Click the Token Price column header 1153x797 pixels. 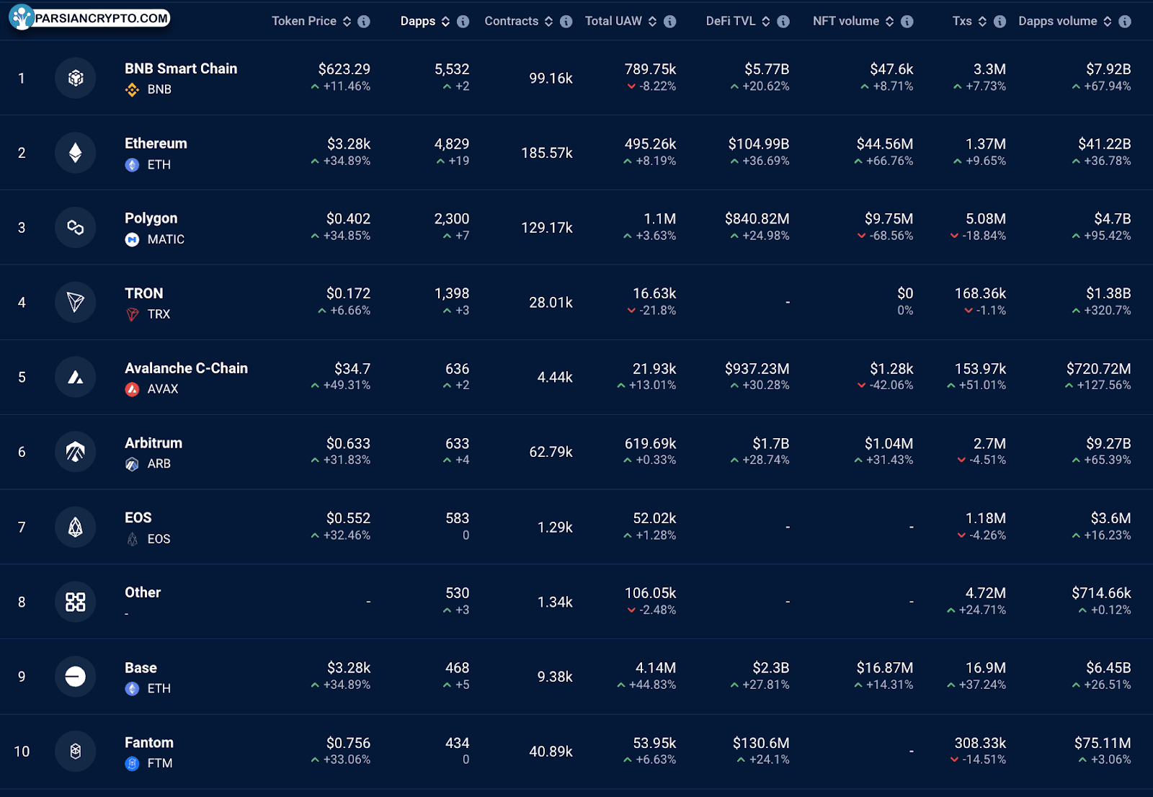click(304, 21)
